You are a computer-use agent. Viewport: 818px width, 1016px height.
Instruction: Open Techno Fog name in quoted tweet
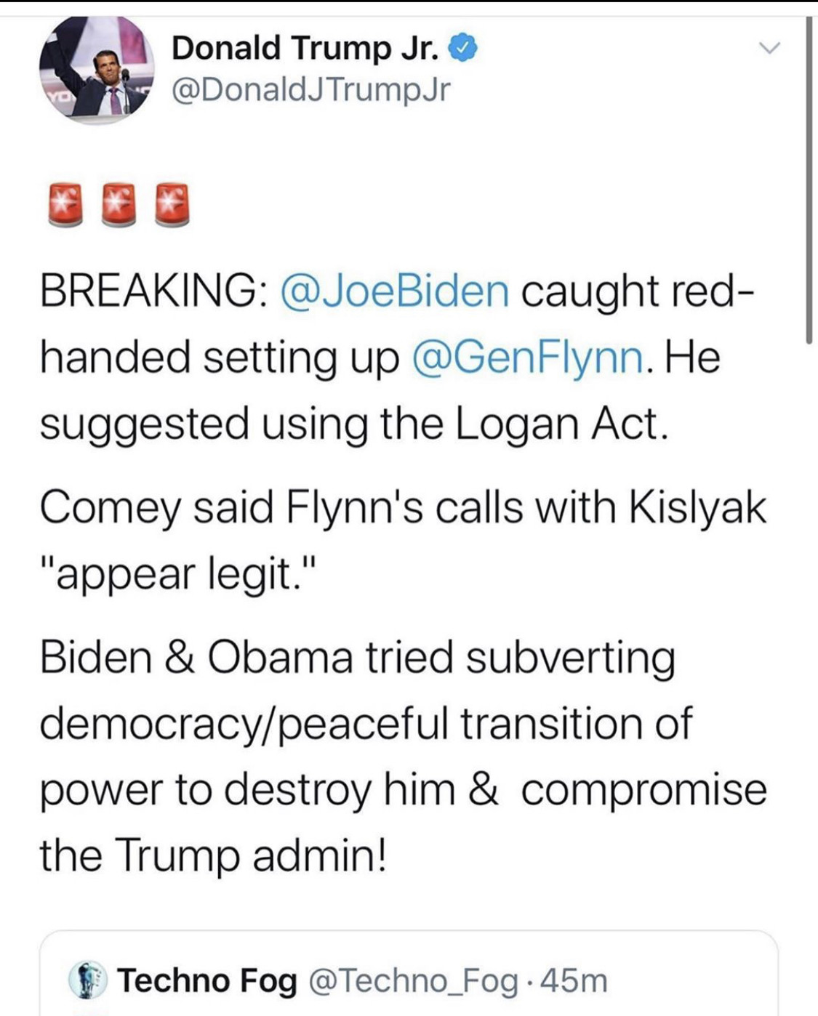(x=207, y=980)
